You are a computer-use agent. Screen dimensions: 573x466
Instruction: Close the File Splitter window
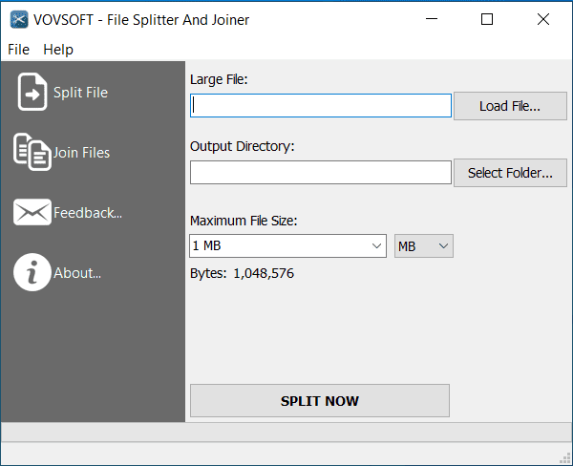point(543,19)
